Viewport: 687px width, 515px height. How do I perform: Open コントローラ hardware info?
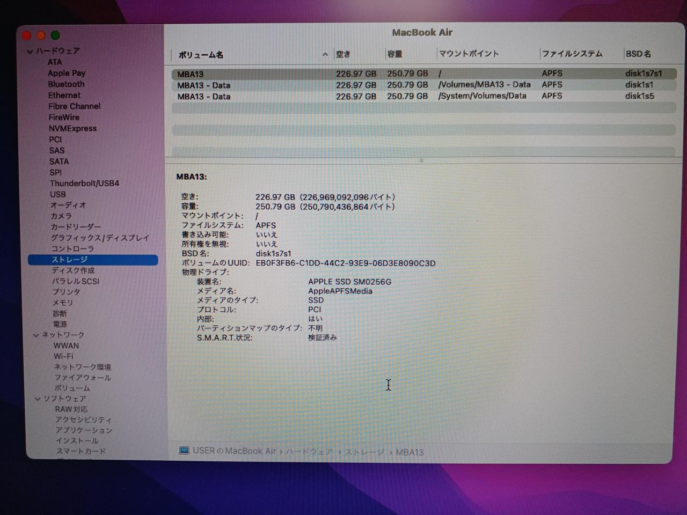[x=72, y=249]
